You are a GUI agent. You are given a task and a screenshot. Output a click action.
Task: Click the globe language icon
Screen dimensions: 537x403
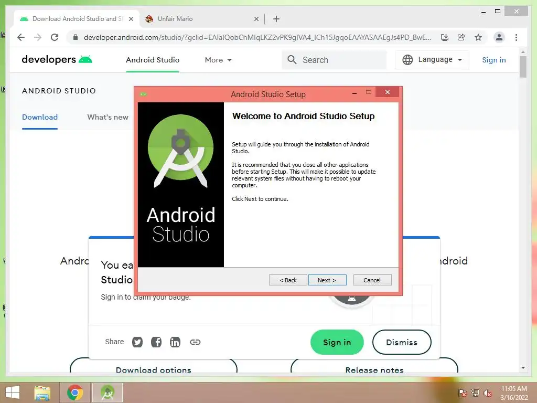click(x=407, y=60)
